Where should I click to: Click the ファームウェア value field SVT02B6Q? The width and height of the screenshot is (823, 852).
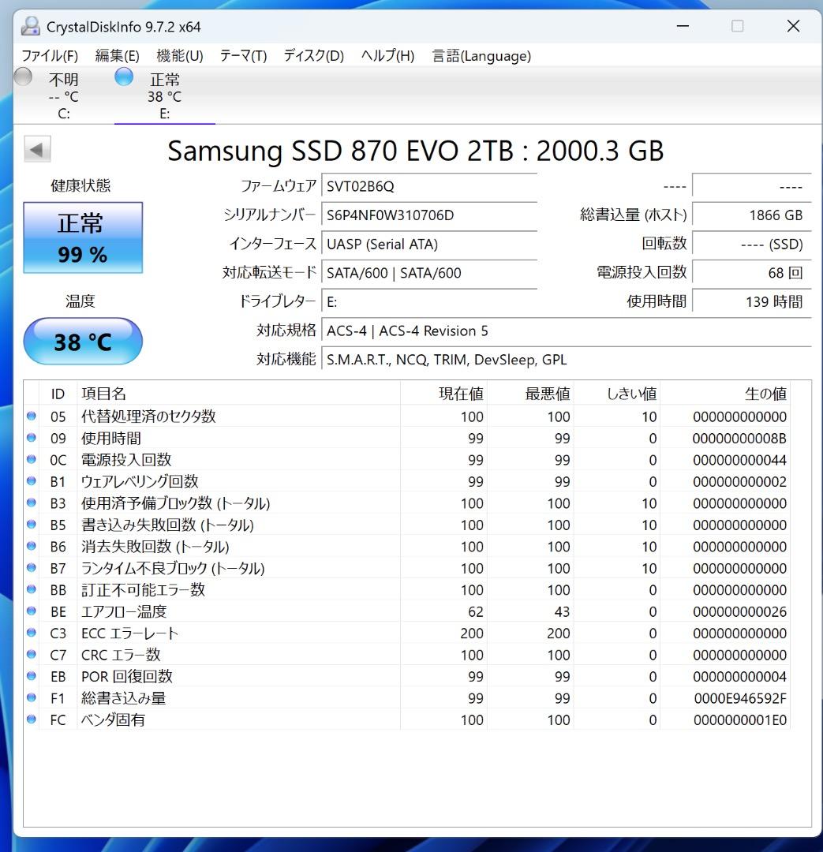pos(429,187)
